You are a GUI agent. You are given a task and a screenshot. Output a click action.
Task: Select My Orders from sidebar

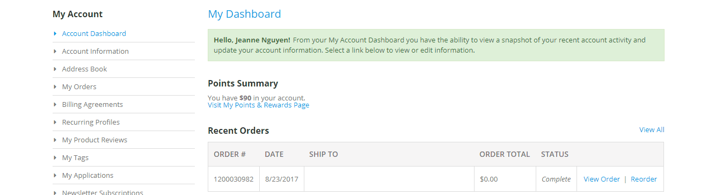tap(79, 86)
